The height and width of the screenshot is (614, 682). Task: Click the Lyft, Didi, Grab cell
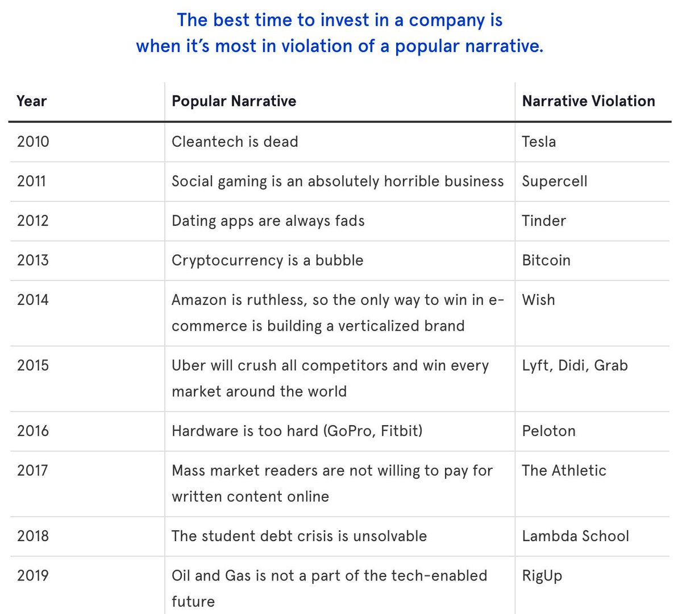point(575,366)
